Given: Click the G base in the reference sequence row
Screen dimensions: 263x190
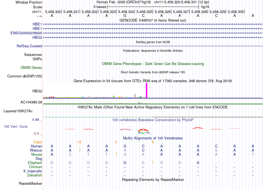Looking at the screenshot, I should pyautogui.click(x=125, y=16).
